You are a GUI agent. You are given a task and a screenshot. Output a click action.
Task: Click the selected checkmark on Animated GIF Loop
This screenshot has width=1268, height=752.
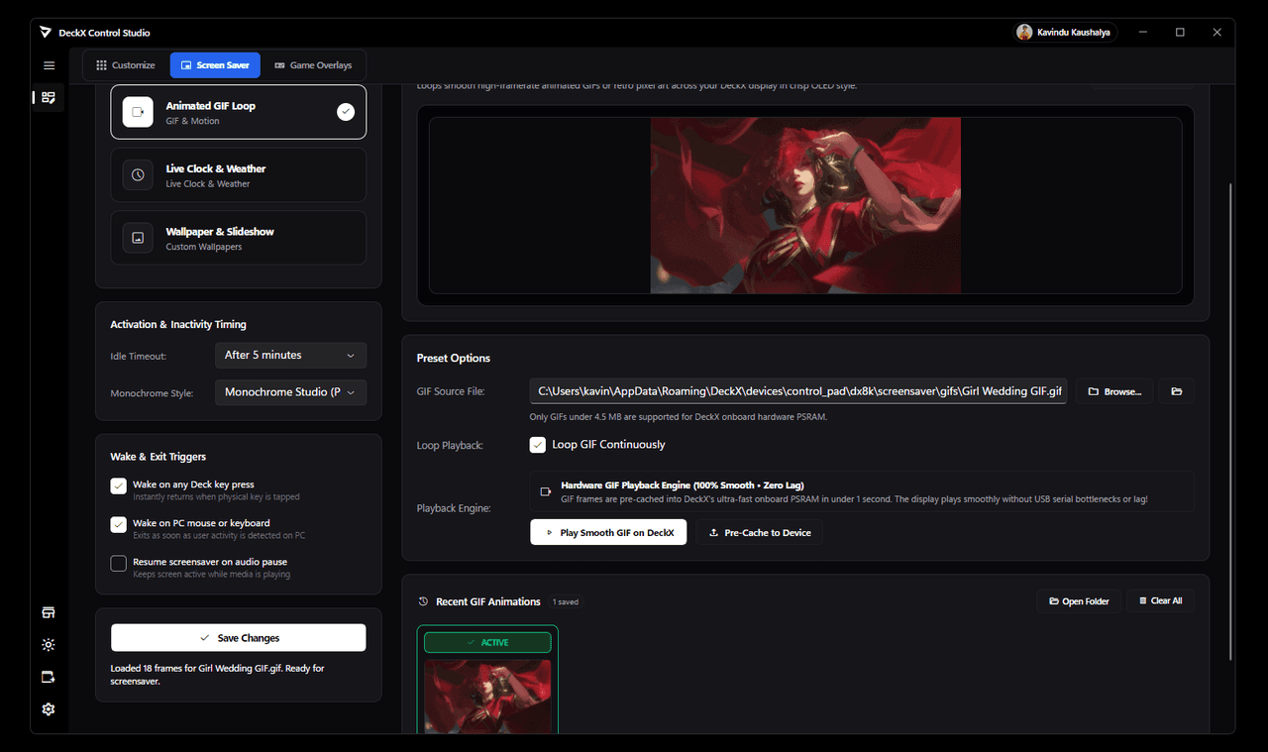[345, 112]
